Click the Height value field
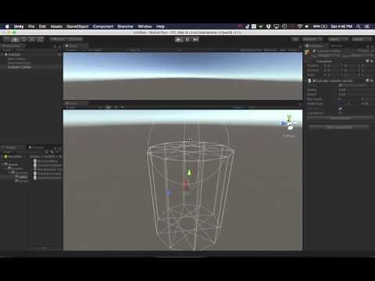The height and width of the screenshot is (281, 375). (356, 94)
